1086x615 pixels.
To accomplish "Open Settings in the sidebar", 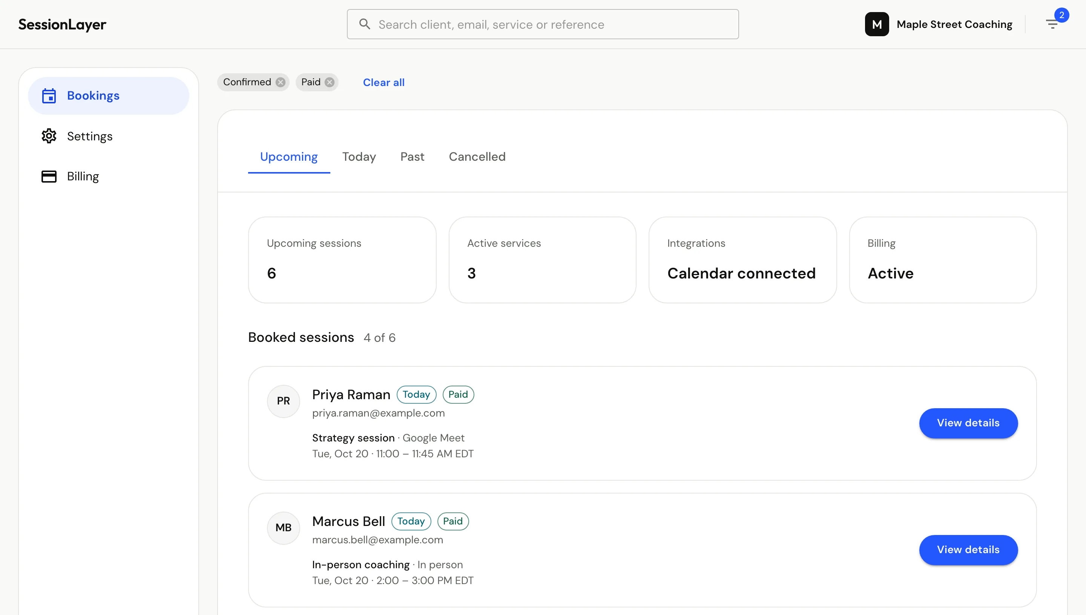I will pos(109,136).
